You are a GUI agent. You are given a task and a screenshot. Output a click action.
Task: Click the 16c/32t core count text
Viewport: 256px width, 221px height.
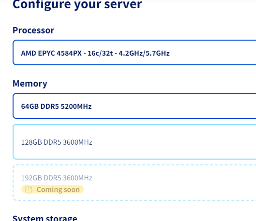tap(100, 53)
